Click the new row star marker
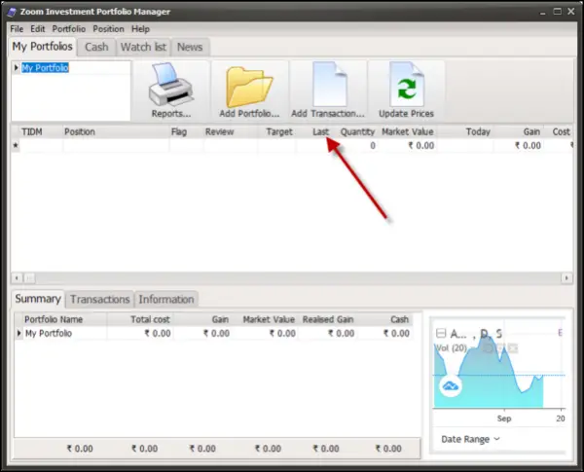The height and width of the screenshot is (472, 584). click(16, 145)
